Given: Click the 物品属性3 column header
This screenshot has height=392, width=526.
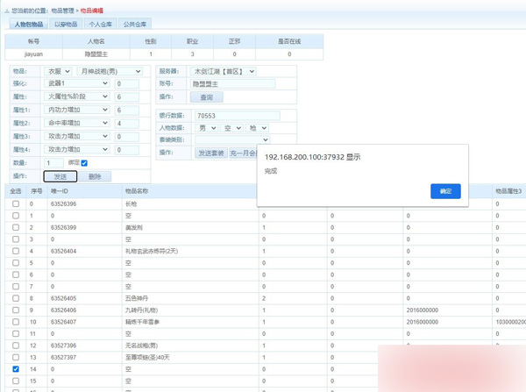Looking at the screenshot, I should 508,191.
